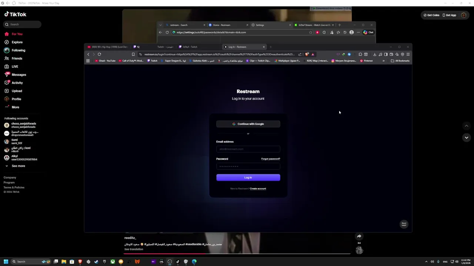Open Ghadi - YouTube bookmark
Screen dimensions: 474x266
point(105,61)
